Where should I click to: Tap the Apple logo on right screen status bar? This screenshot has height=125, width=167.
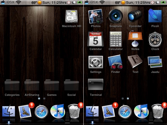pos(87,2)
